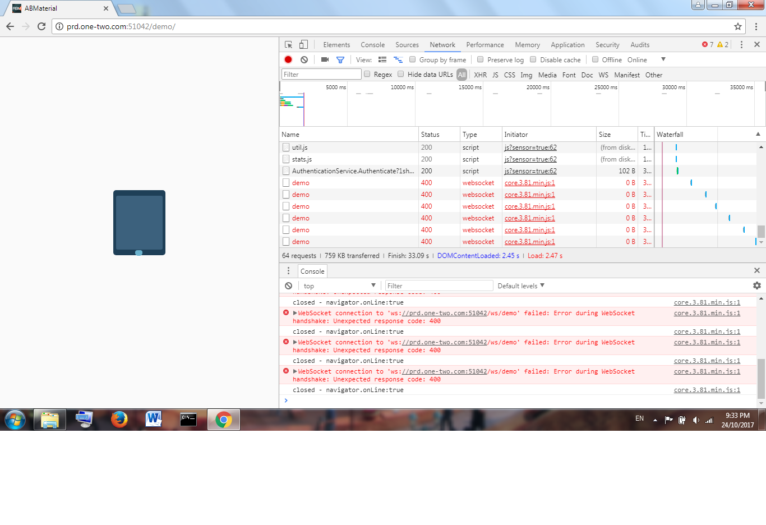
Task: Click the browser address bar URL
Action: 121,26
